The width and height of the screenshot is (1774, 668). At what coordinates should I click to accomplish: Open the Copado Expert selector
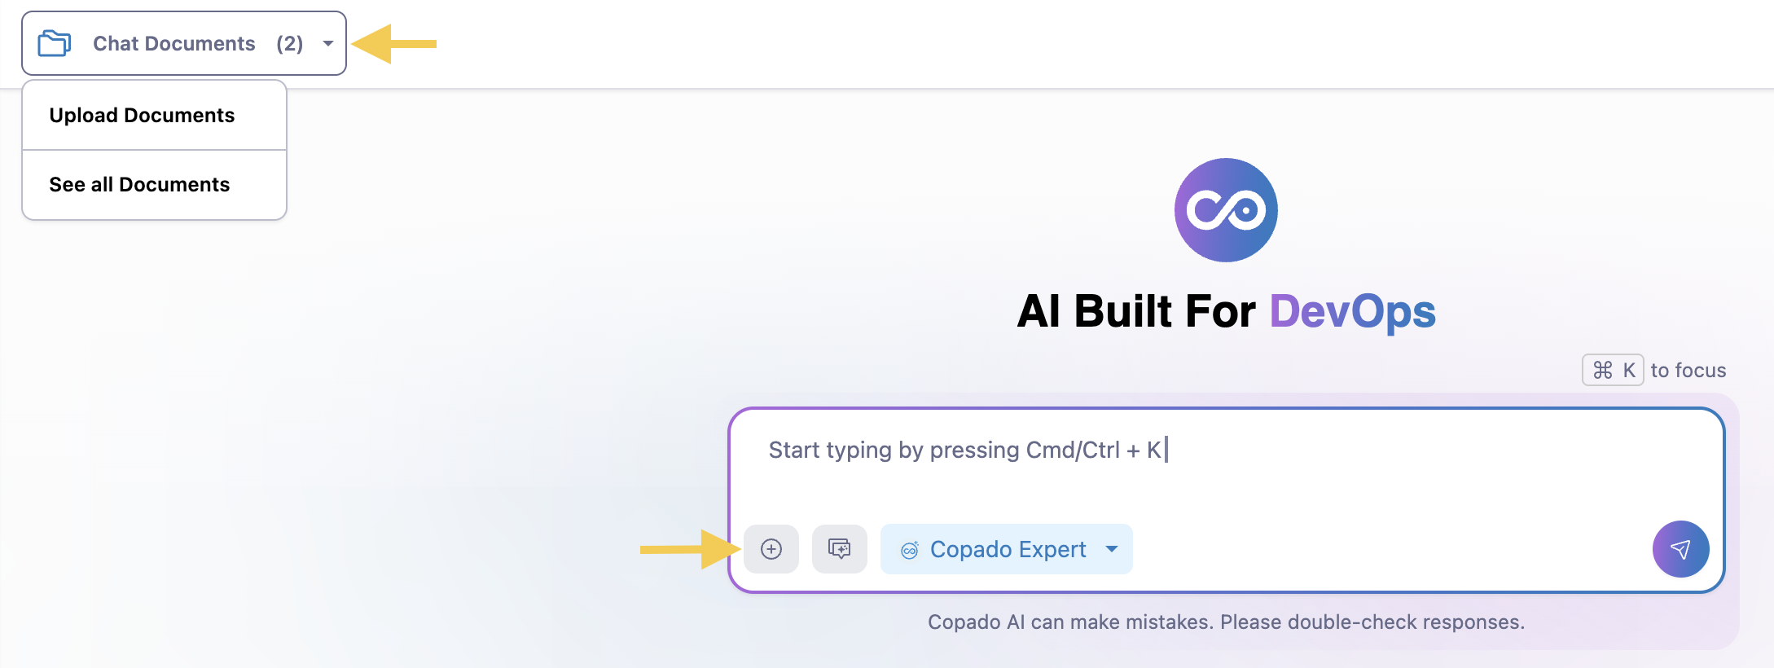click(1007, 550)
